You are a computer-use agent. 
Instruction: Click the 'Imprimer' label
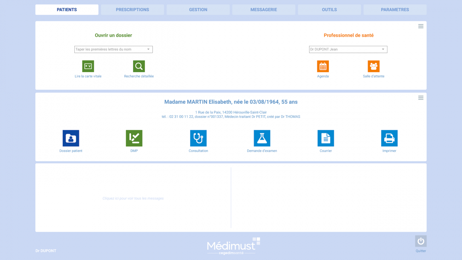click(389, 151)
